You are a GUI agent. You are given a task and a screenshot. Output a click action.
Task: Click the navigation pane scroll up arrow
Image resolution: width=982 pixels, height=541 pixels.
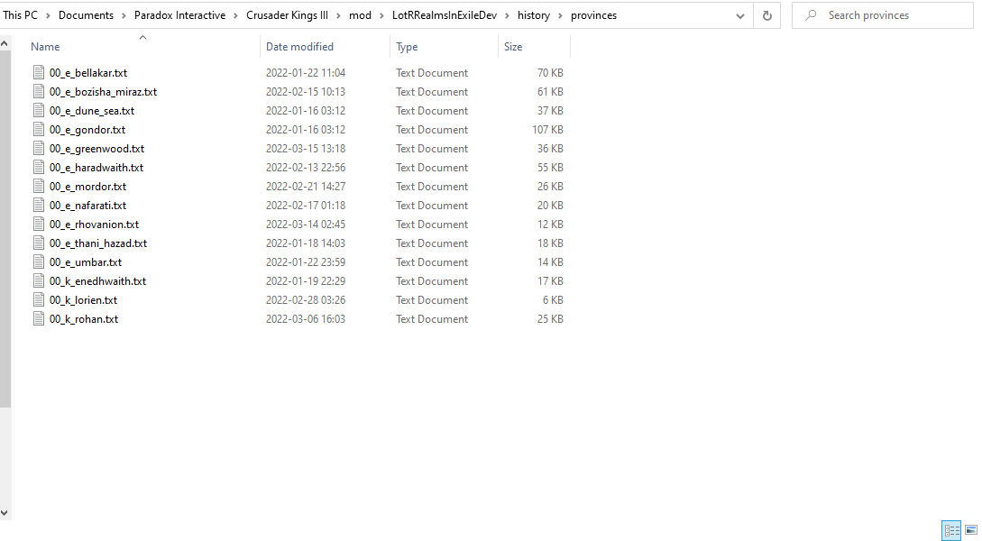tap(5, 44)
